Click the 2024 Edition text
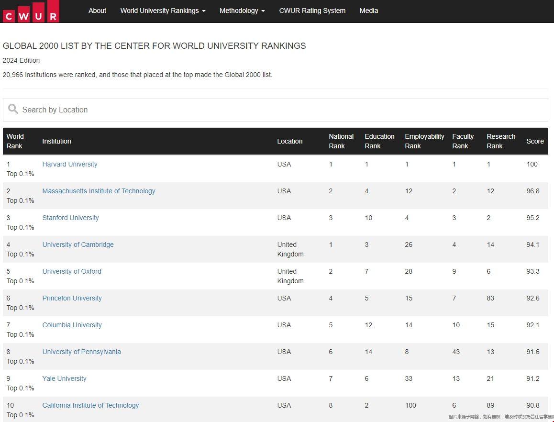The width and height of the screenshot is (554, 422). (21, 60)
